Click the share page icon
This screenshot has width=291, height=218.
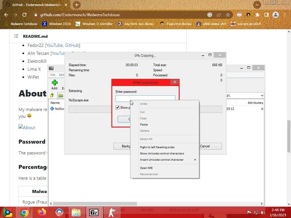point(219,15)
